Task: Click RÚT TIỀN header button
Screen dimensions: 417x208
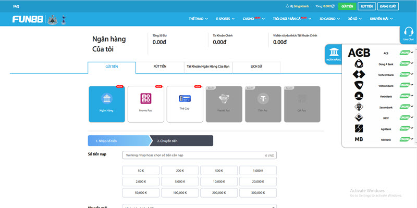Action: pos(367,6)
